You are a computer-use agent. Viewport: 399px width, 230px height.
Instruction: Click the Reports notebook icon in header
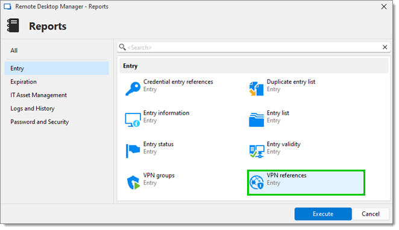pyautogui.click(x=13, y=25)
